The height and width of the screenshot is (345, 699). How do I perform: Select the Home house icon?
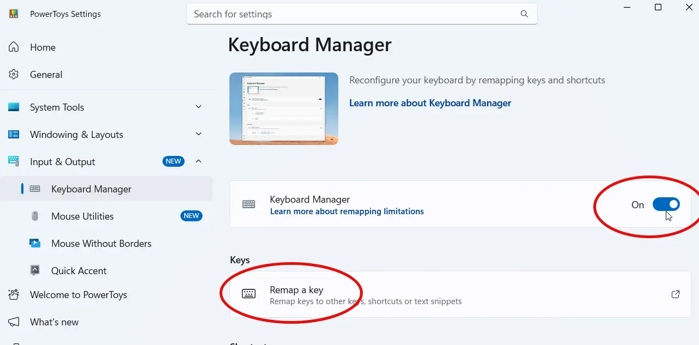tap(13, 47)
